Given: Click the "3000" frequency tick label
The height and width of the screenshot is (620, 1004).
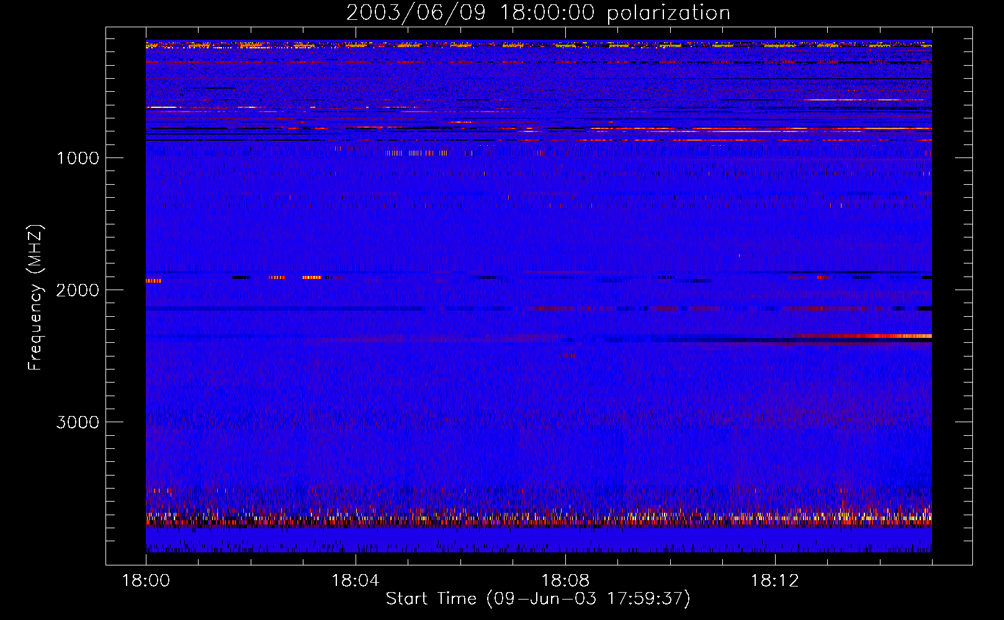Looking at the screenshot, I should tap(78, 422).
